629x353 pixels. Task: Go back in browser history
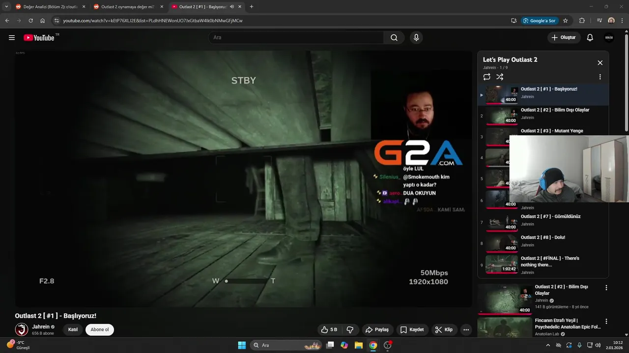click(x=7, y=21)
